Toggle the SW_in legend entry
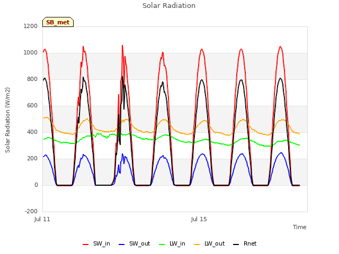Viewport: 339px width, 254px height. click(x=96, y=244)
